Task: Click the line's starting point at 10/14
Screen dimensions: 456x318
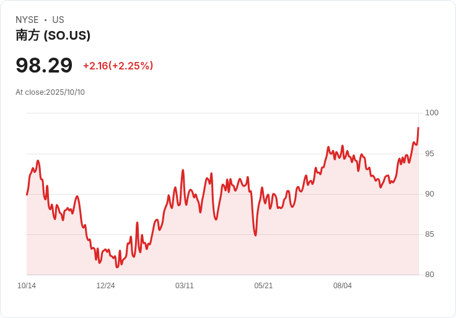Action: coord(27,195)
